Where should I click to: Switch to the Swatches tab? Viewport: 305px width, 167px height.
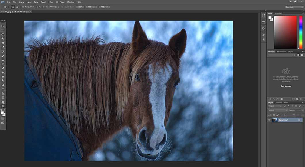278,13
